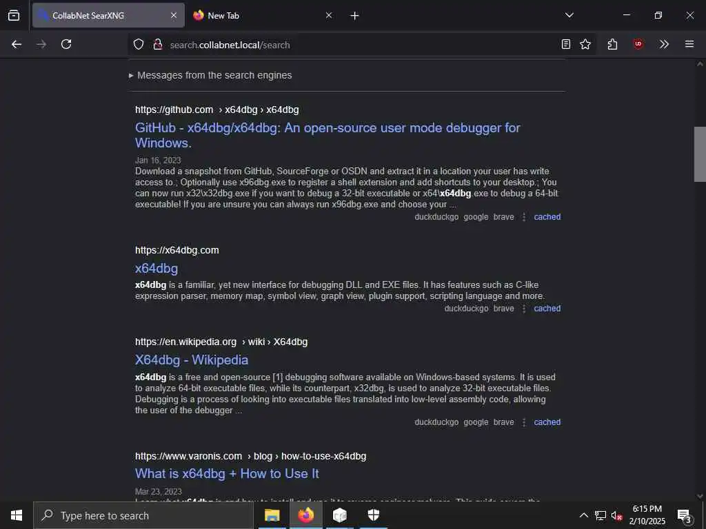The height and width of the screenshot is (529, 706).
Task: Click scrollbar down arrow
Action: click(x=700, y=496)
